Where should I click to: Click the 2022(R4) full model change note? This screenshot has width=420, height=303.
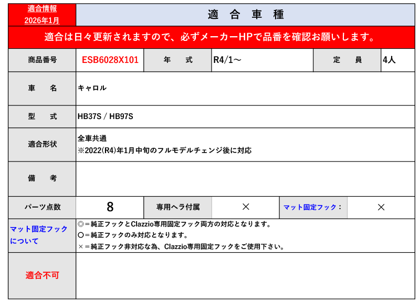pyautogui.click(x=164, y=150)
